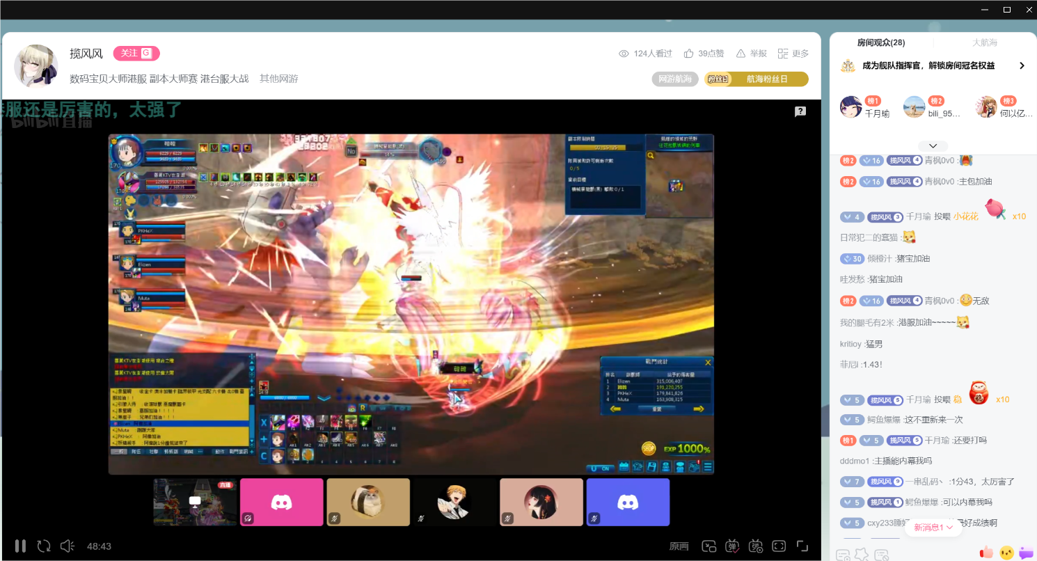This screenshot has height=561, width=1037.
Task: Click chat message 1分43，太厉害了
Action: pos(983,482)
